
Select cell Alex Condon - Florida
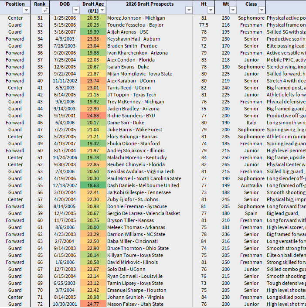click(150, 60)
